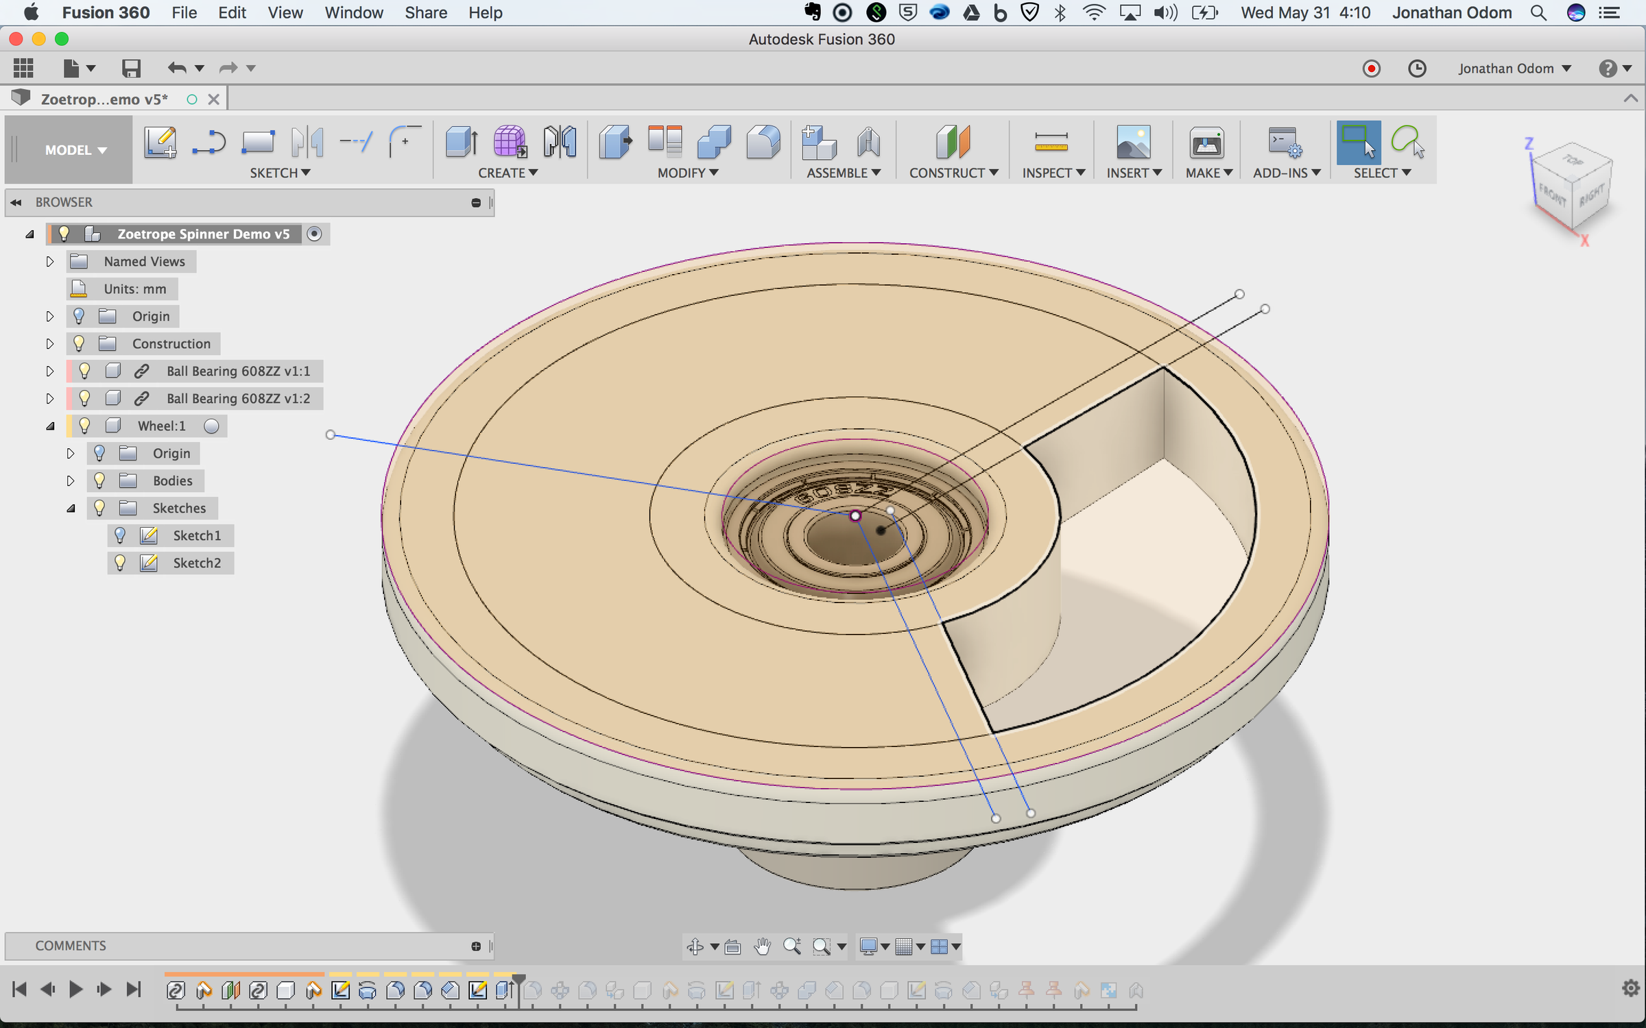Viewport: 1646px width, 1028px height.
Task: Hide Sketch2 using its lightbulb
Action: [x=120, y=563]
